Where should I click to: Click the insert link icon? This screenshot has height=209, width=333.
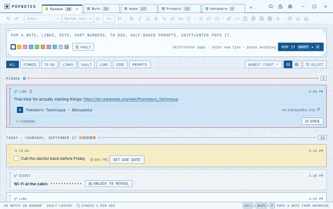229,19
